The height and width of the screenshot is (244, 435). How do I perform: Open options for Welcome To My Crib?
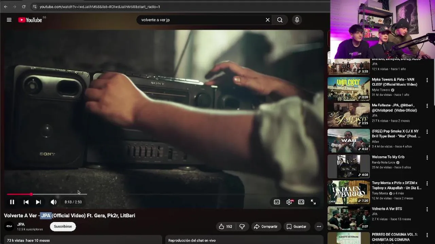(x=427, y=158)
